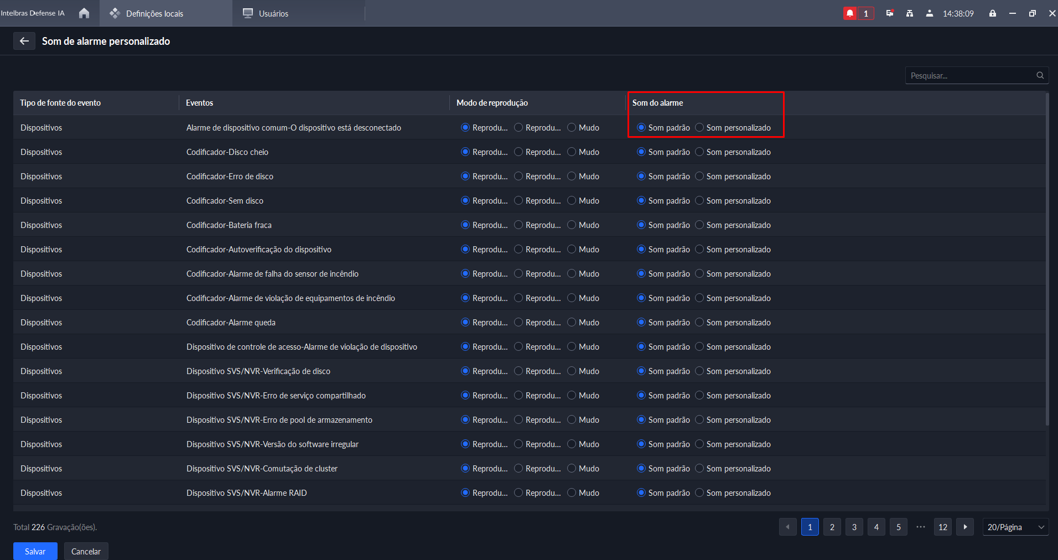Open the Home page icon

coord(84,13)
